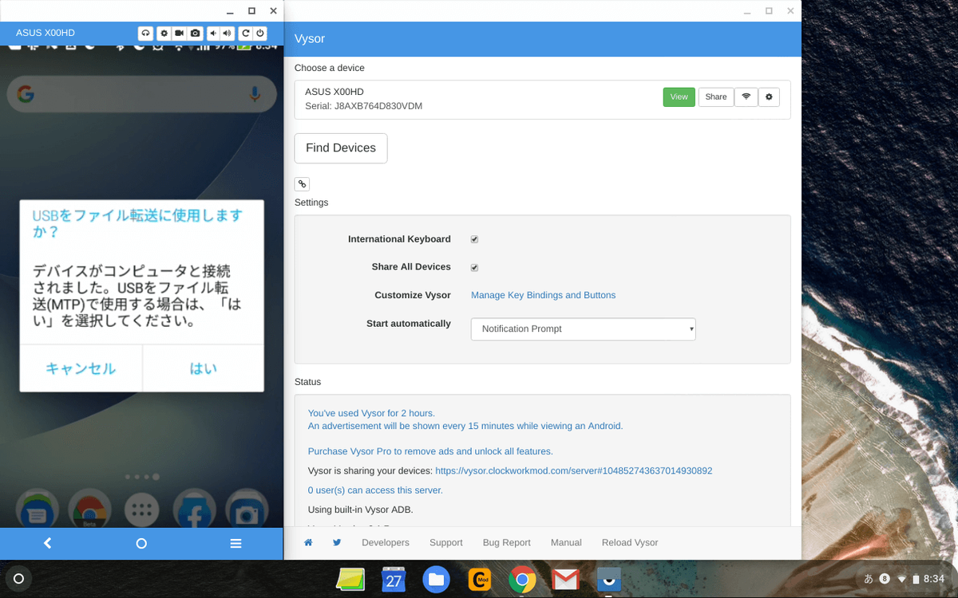Image resolution: width=958 pixels, height=598 pixels.
Task: Open the system tray clock showing 8:34
Action: click(x=933, y=579)
